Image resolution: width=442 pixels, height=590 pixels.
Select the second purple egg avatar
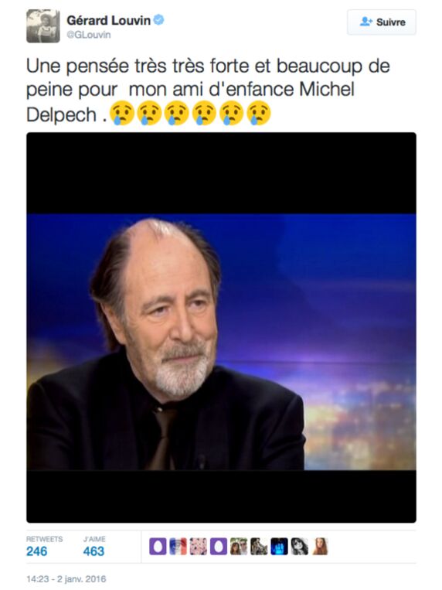click(x=219, y=547)
